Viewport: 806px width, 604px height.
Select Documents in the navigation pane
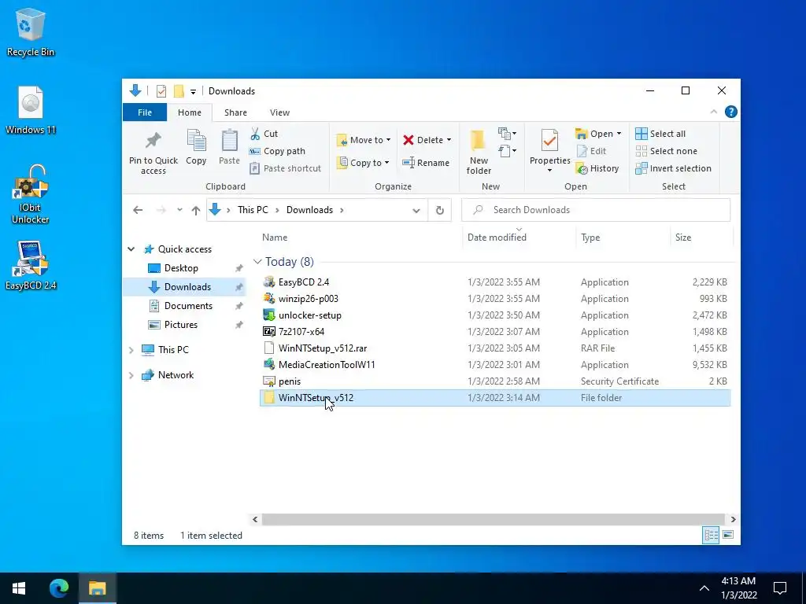point(188,306)
